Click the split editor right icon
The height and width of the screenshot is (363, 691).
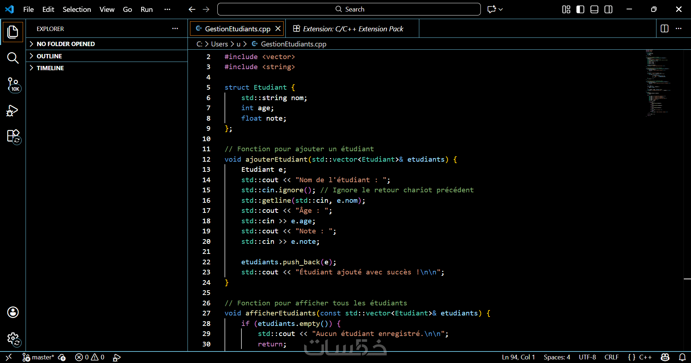click(x=664, y=28)
